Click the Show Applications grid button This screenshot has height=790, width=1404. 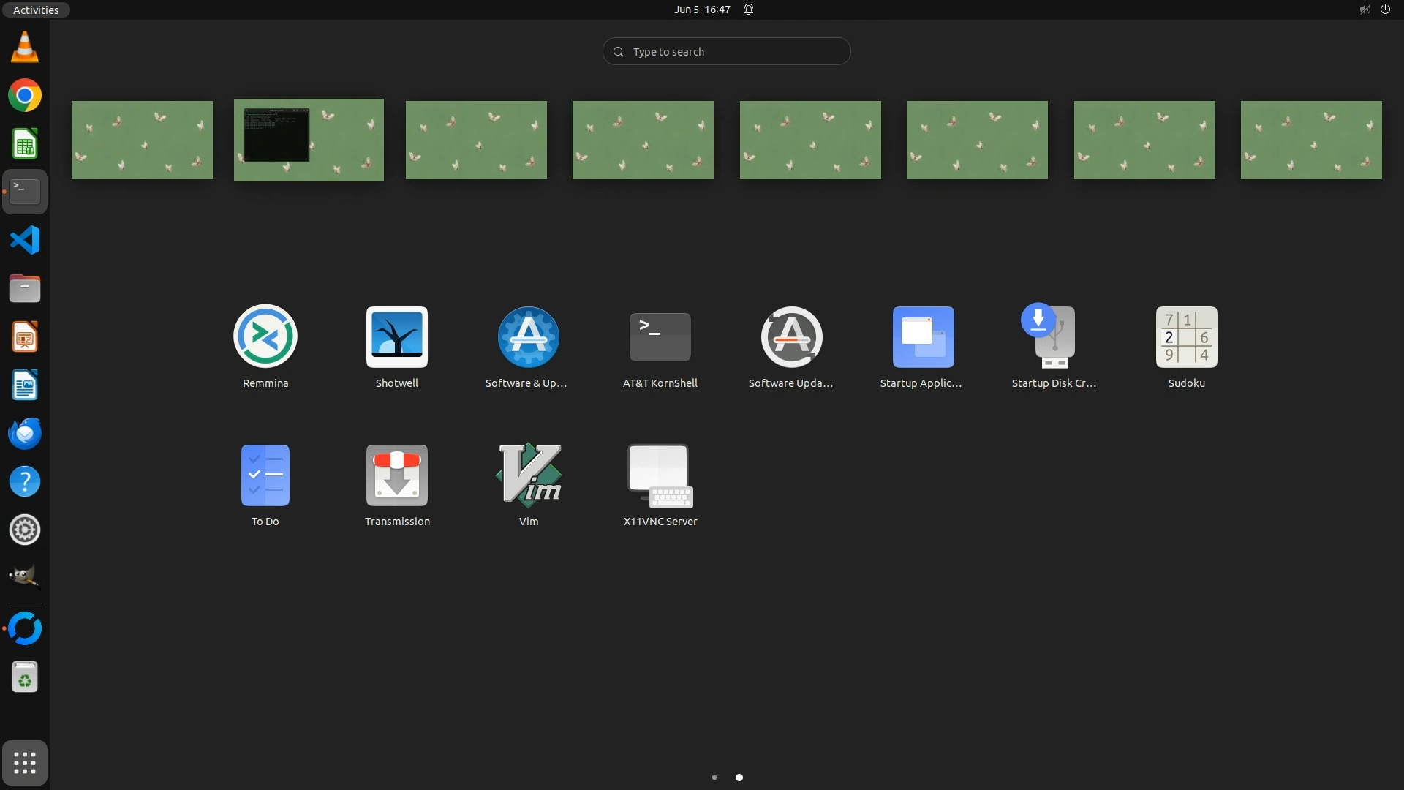25,763
